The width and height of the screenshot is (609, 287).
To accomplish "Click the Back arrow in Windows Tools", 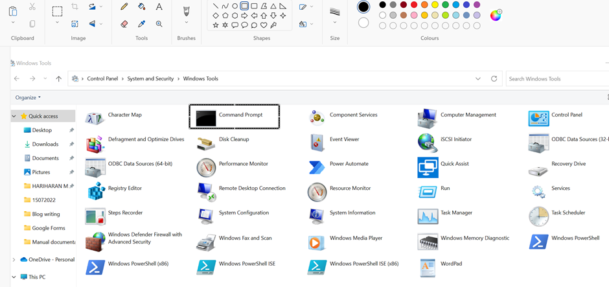I will [17, 78].
